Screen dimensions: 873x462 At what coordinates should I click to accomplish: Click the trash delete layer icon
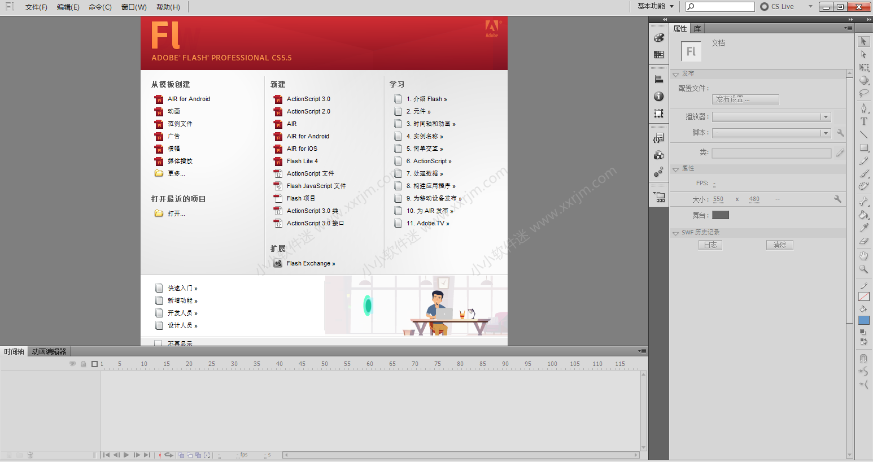click(x=30, y=455)
